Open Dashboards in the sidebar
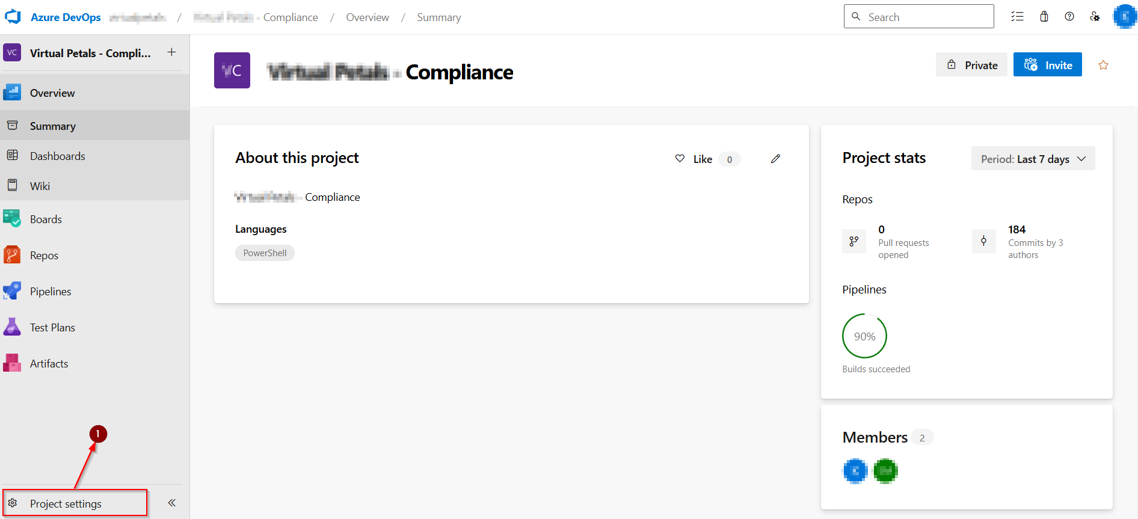The height and width of the screenshot is (519, 1138). (x=95, y=156)
